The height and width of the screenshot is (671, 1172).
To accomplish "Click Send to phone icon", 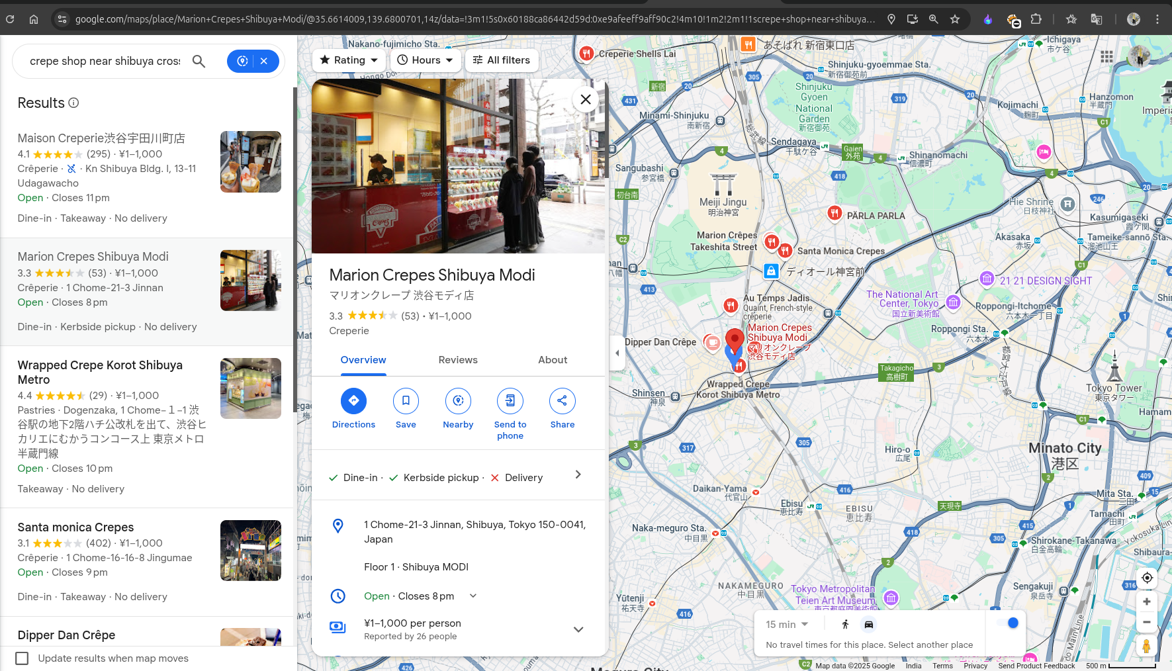I will coord(510,400).
